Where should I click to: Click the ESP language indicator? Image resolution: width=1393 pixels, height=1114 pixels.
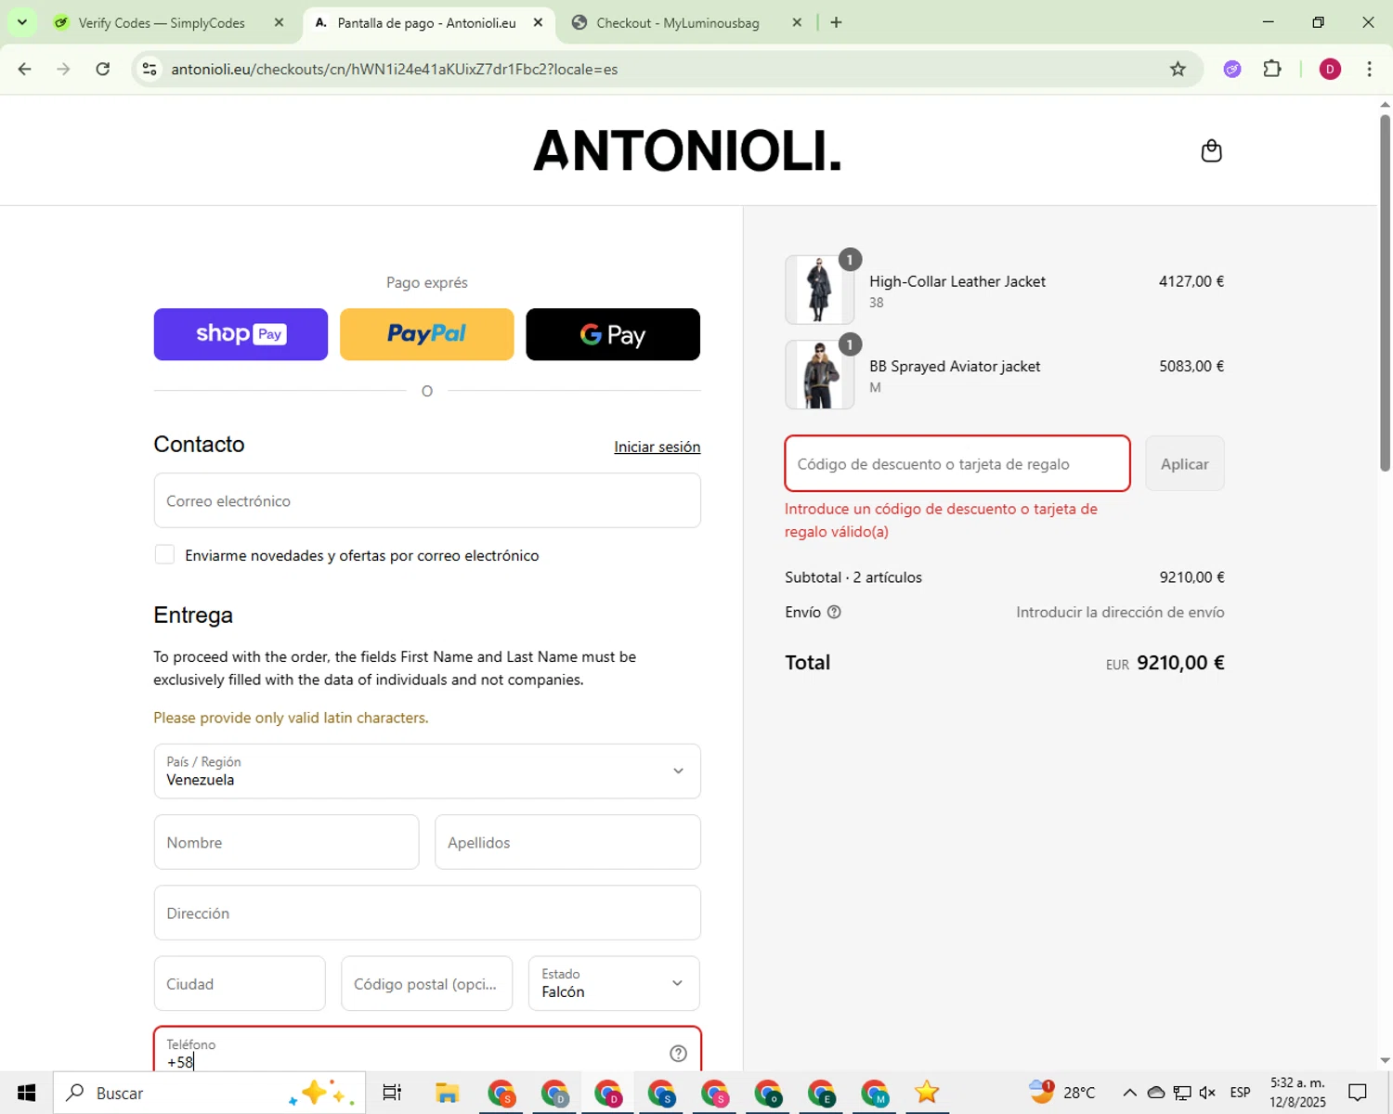pos(1240,1093)
